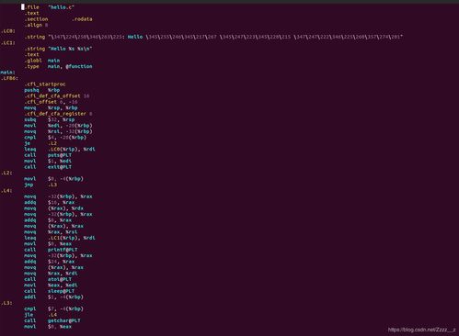Select the subq $32, %rsp instruction
This screenshot has height=336, width=459.
click(50, 119)
